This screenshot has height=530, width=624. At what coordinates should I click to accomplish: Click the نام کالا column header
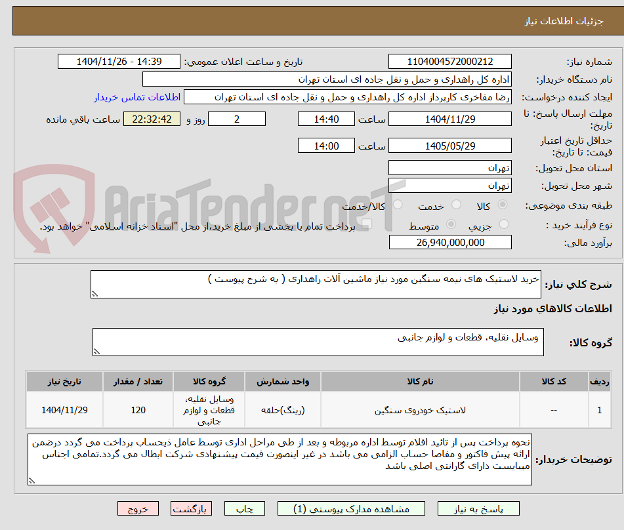(420, 382)
